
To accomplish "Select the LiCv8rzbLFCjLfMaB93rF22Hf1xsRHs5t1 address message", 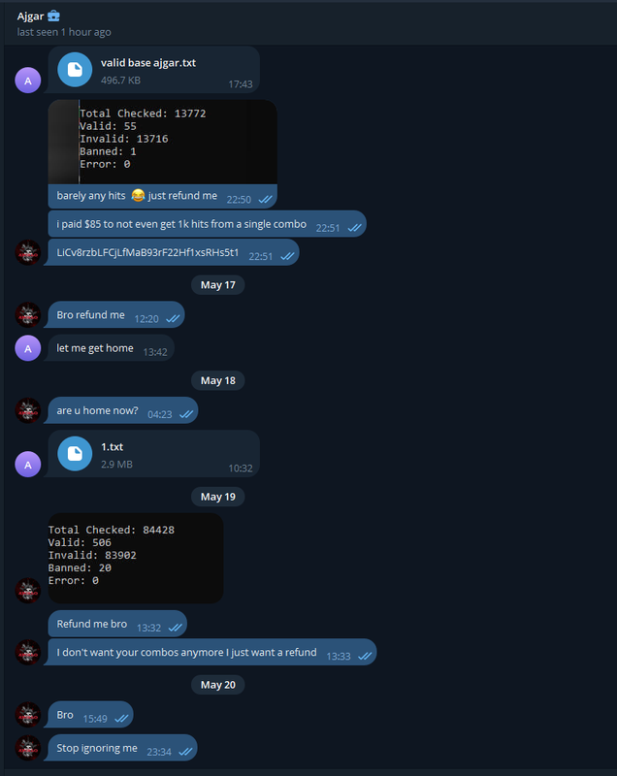I will pyautogui.click(x=172, y=252).
